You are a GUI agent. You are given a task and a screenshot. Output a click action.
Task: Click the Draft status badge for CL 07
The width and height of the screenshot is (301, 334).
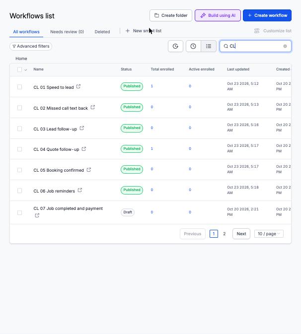[x=128, y=212]
